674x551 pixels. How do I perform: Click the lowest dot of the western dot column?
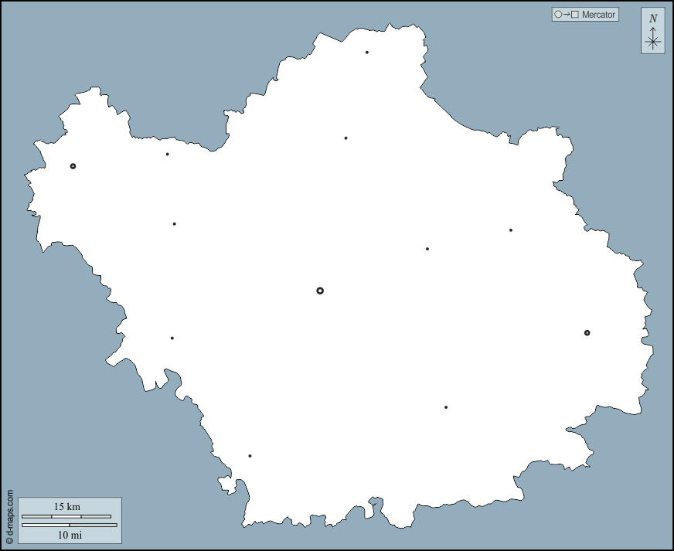[172, 338]
